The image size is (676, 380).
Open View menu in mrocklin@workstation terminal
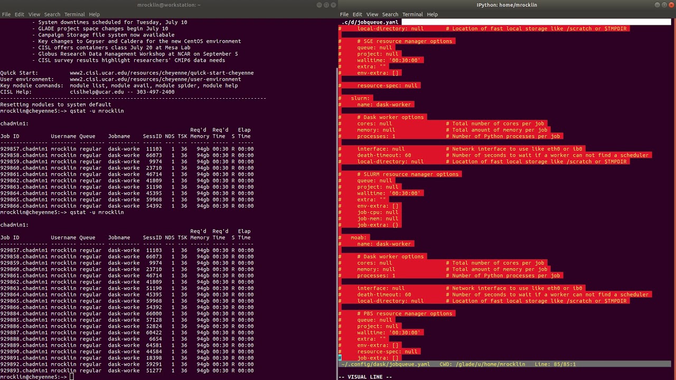(x=34, y=14)
